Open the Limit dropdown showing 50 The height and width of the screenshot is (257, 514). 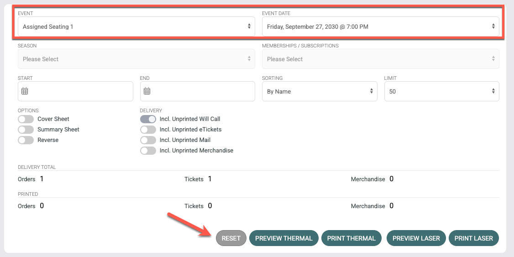(441, 91)
